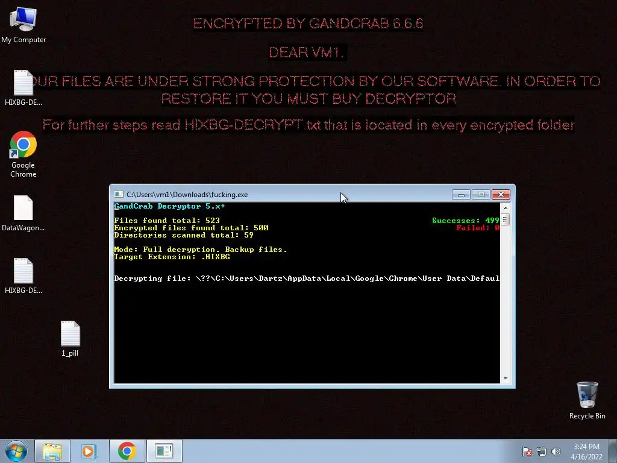Click the console title bar text
This screenshot has width=617, height=463.
pyautogui.click(x=187, y=195)
